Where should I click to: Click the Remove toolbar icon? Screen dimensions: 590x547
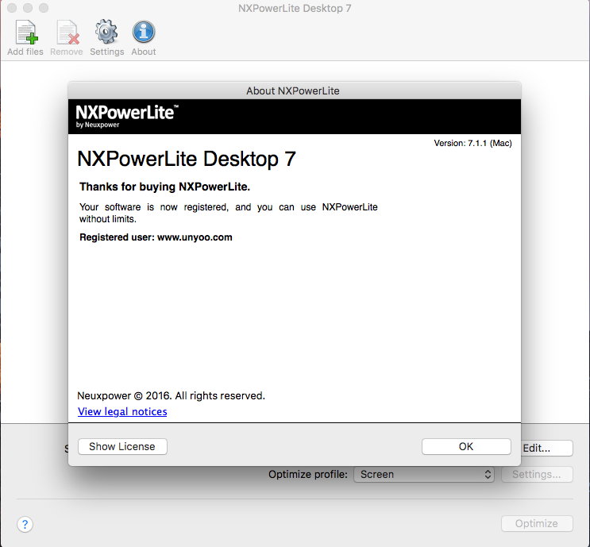coord(67,37)
